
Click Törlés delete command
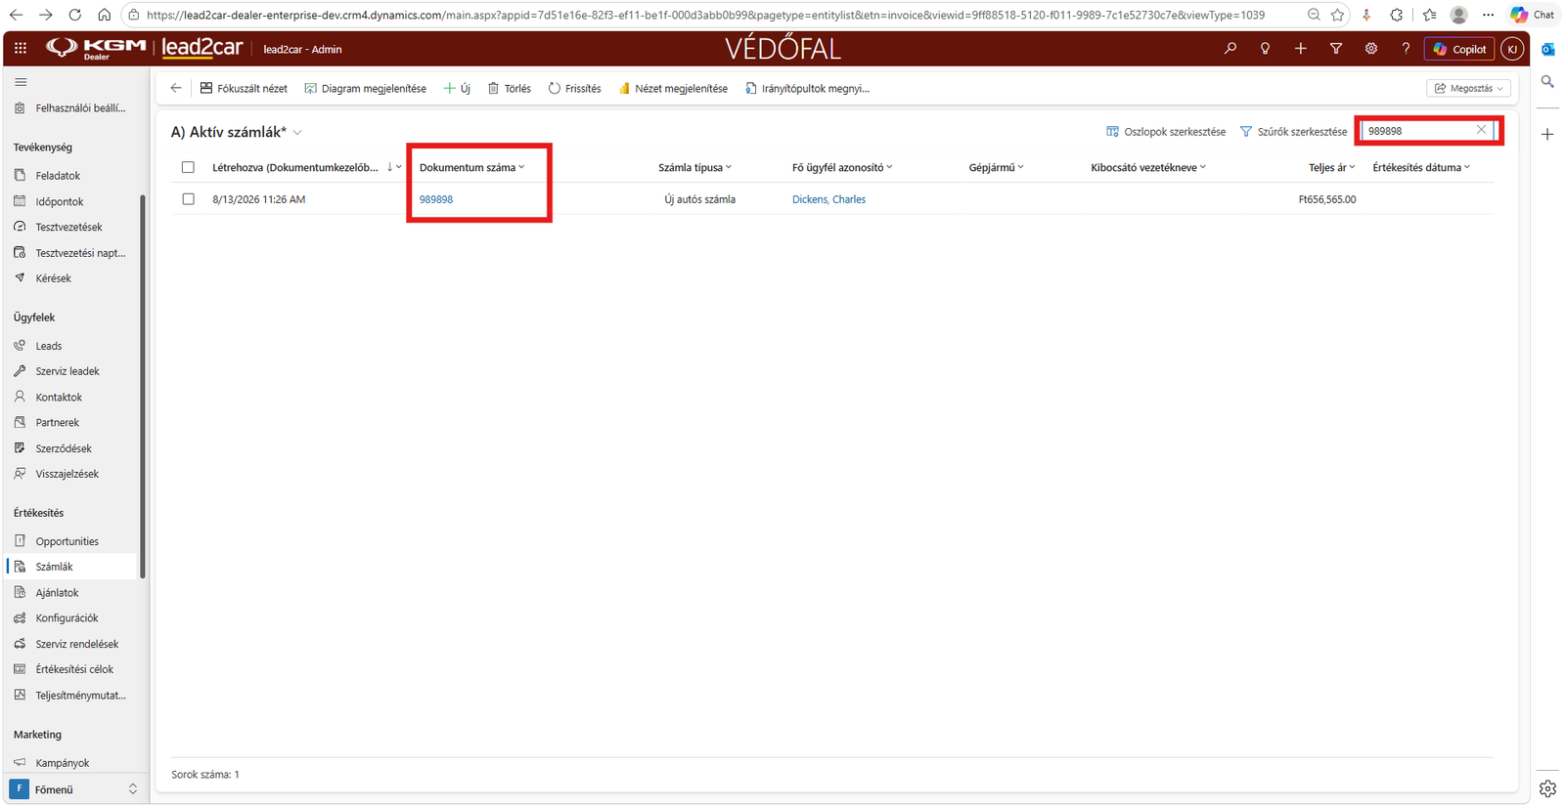pyautogui.click(x=509, y=88)
